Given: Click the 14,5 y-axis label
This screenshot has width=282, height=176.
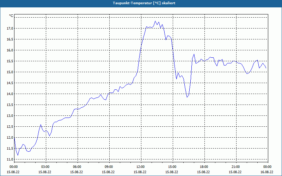Looking at the screenshot, I should click(x=10, y=83).
